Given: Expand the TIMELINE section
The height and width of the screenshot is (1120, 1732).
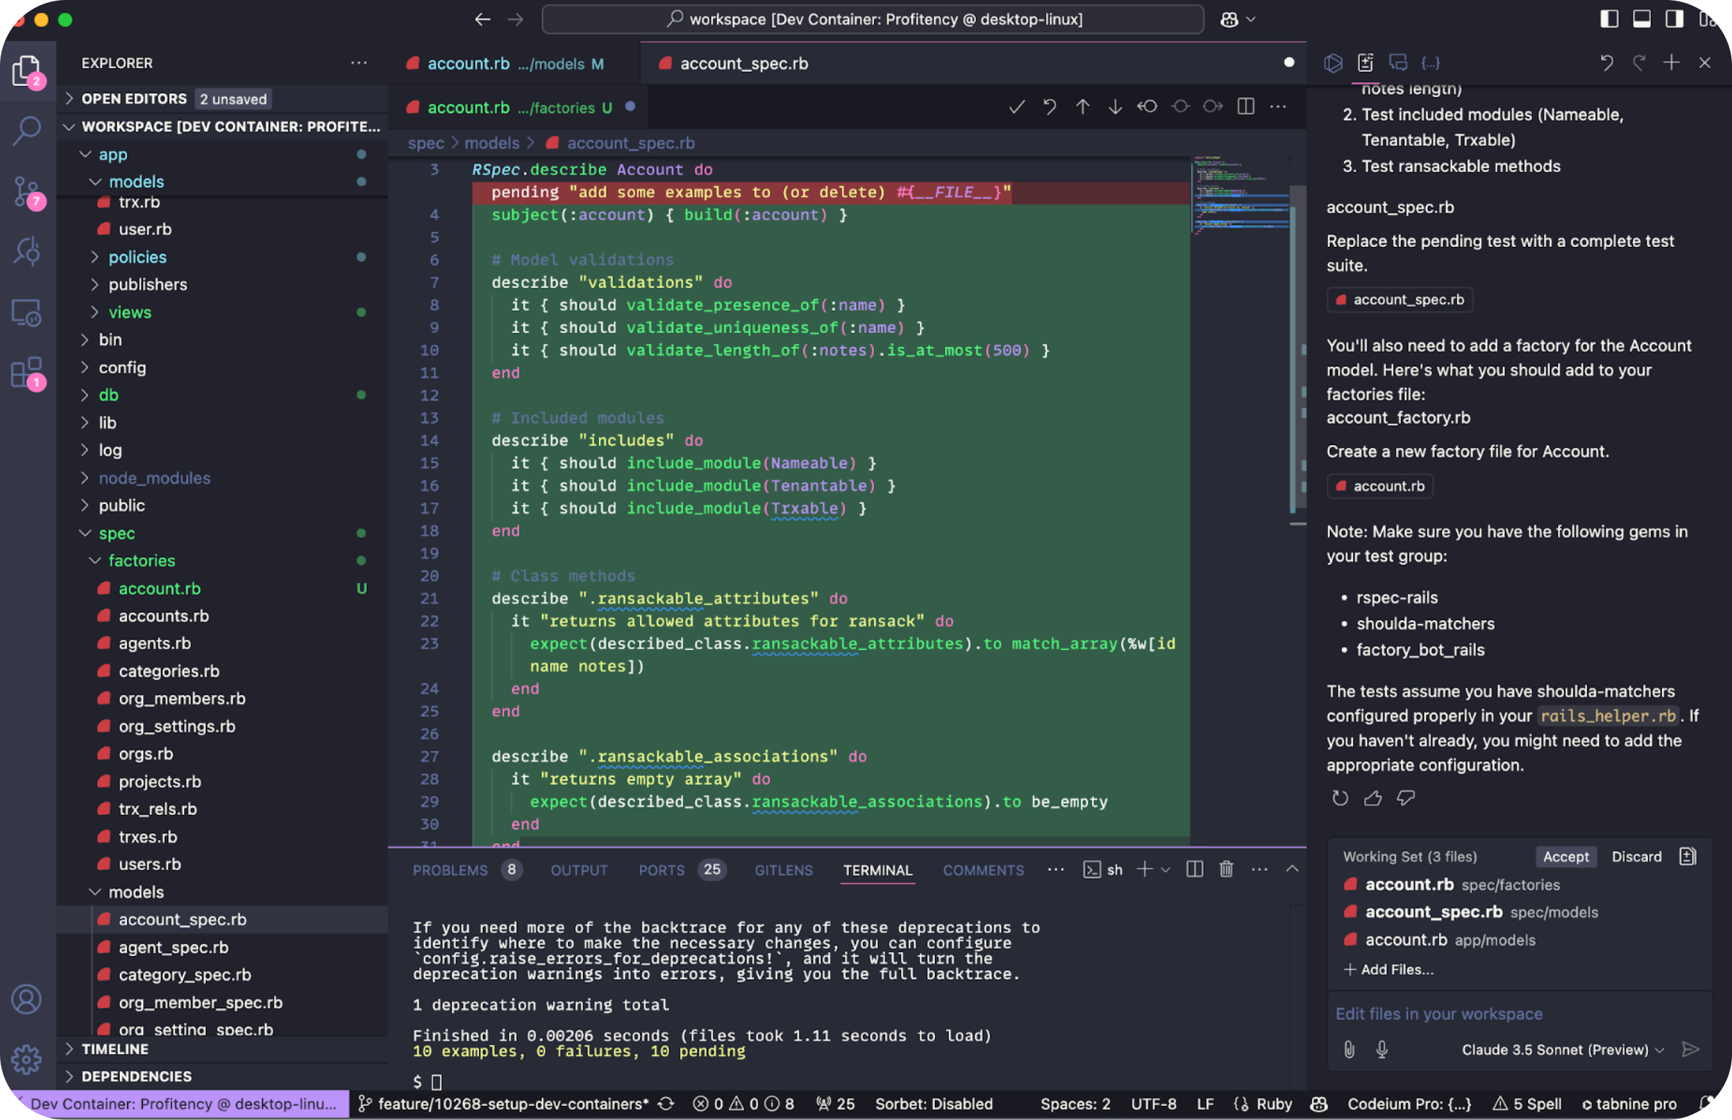Looking at the screenshot, I should [115, 1049].
